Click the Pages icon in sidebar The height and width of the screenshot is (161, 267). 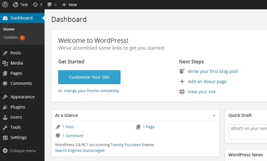[x=5, y=74]
